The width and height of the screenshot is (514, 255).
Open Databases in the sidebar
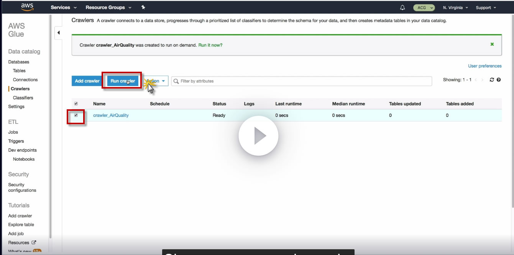19,62
